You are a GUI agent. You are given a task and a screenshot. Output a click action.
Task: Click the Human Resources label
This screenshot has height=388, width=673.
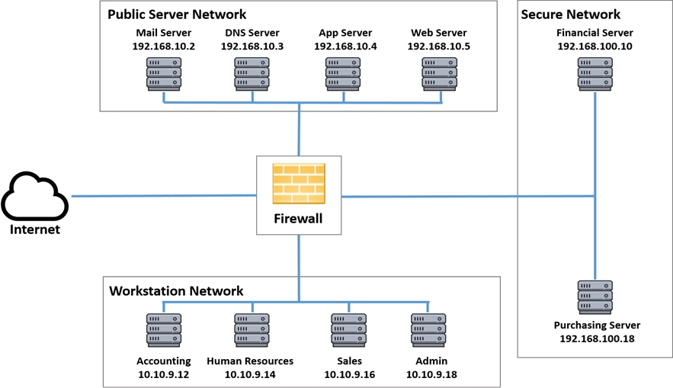[x=250, y=361]
